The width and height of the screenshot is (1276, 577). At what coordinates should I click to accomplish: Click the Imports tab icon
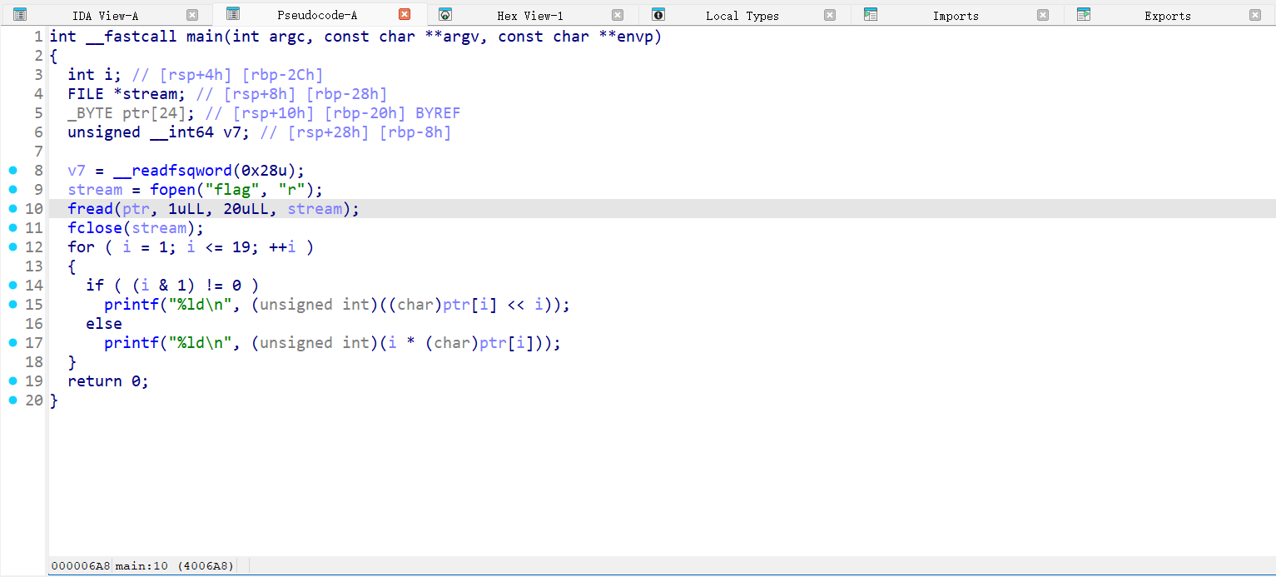pyautogui.click(x=871, y=15)
